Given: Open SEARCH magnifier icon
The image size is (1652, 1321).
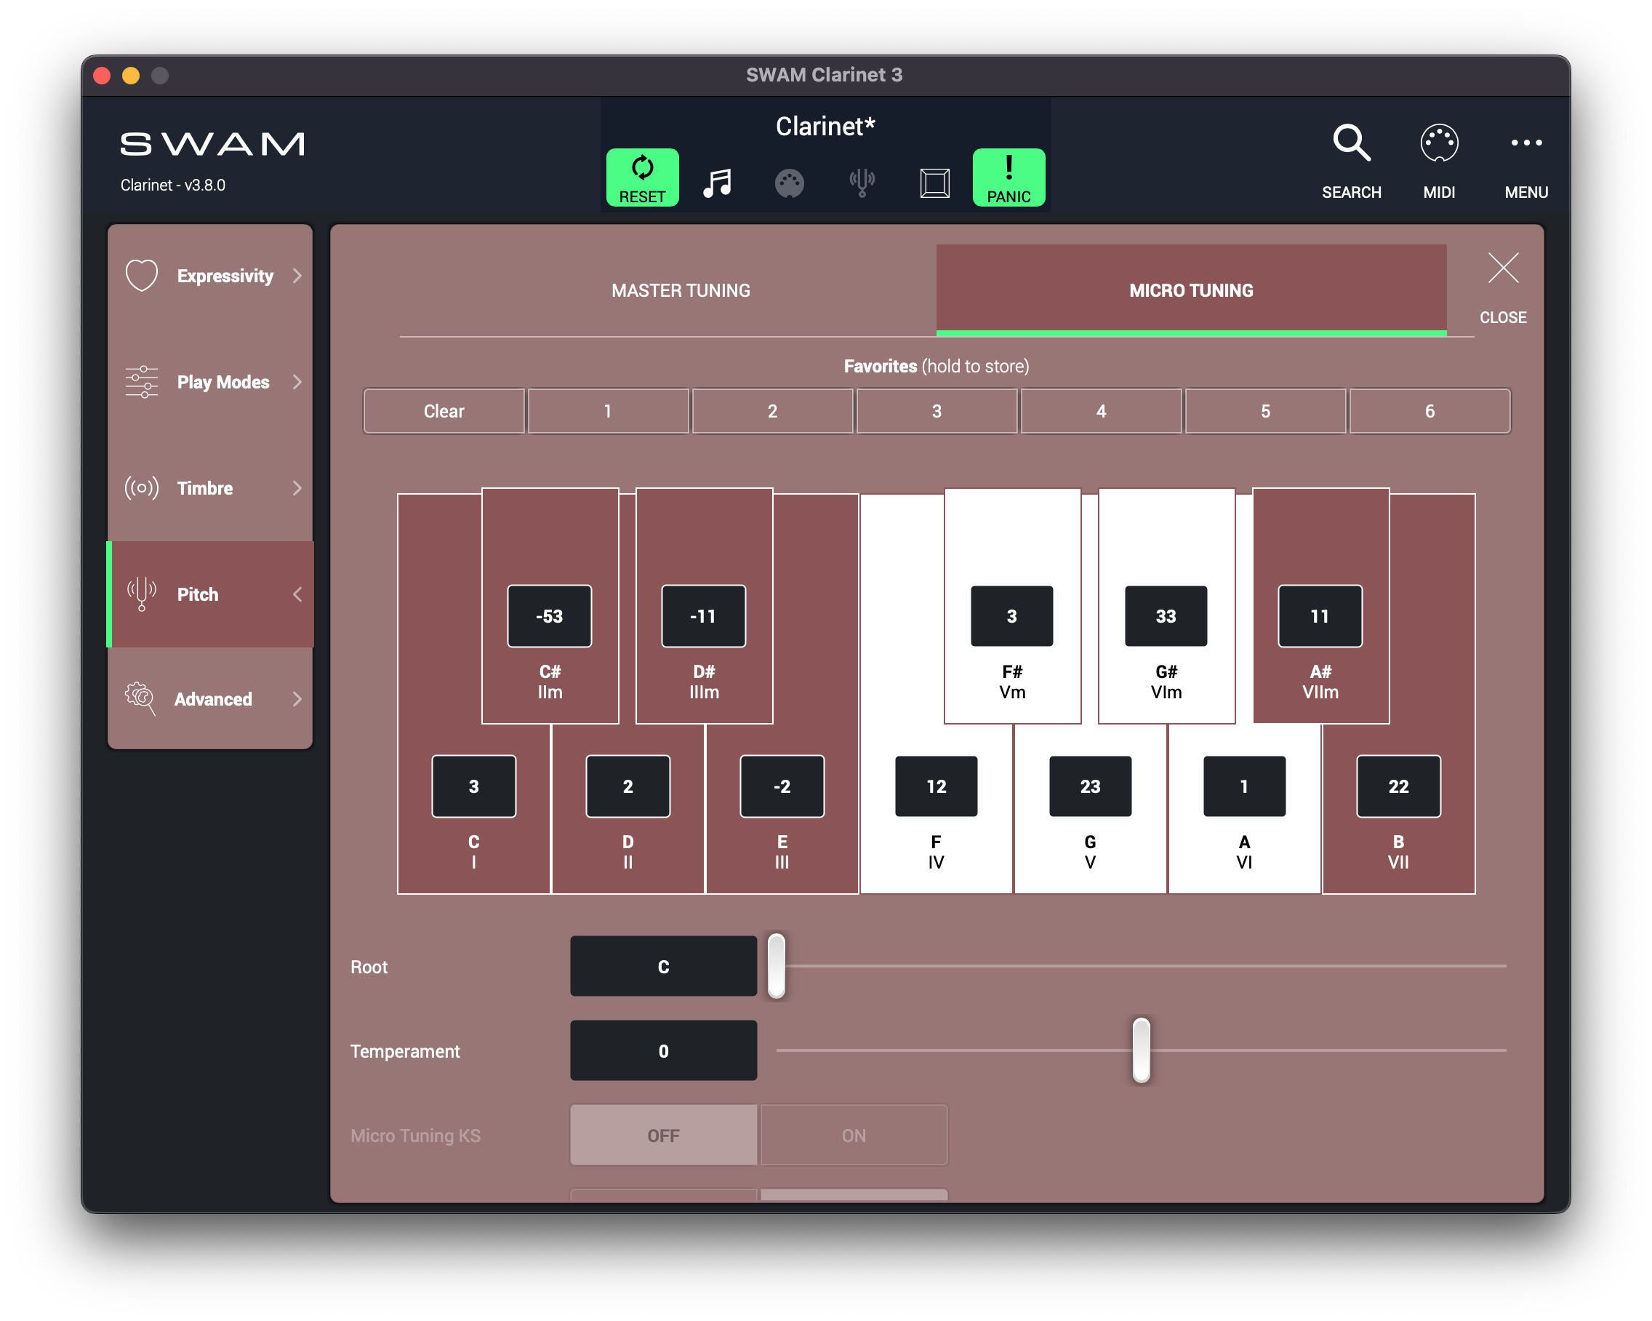Looking at the screenshot, I should tap(1351, 143).
